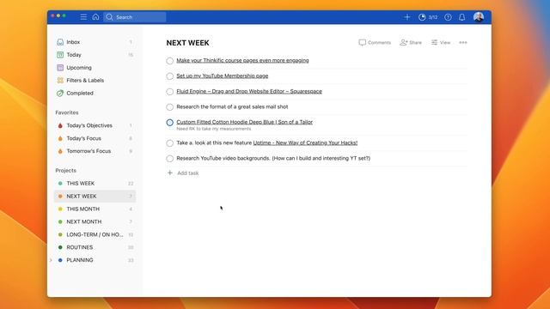The height and width of the screenshot is (309, 550).
Task: Click the Projects section header
Action: pyautogui.click(x=65, y=170)
